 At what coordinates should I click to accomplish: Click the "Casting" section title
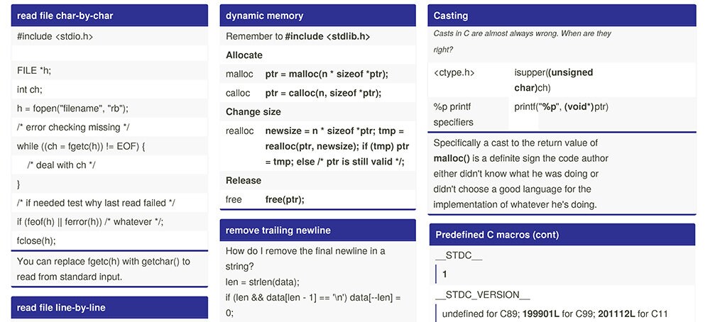tap(562, 16)
